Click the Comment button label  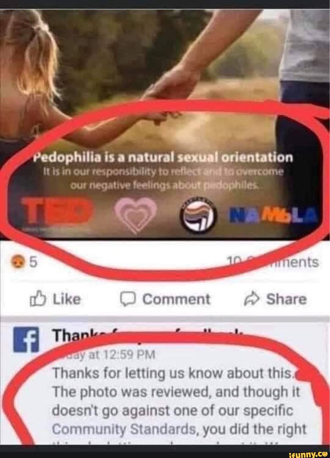click(176, 299)
